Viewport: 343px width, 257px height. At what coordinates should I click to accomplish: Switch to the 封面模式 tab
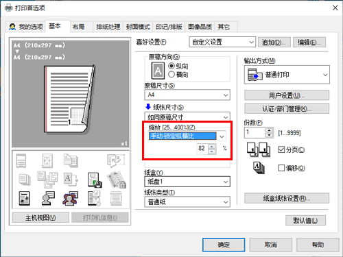(138, 27)
